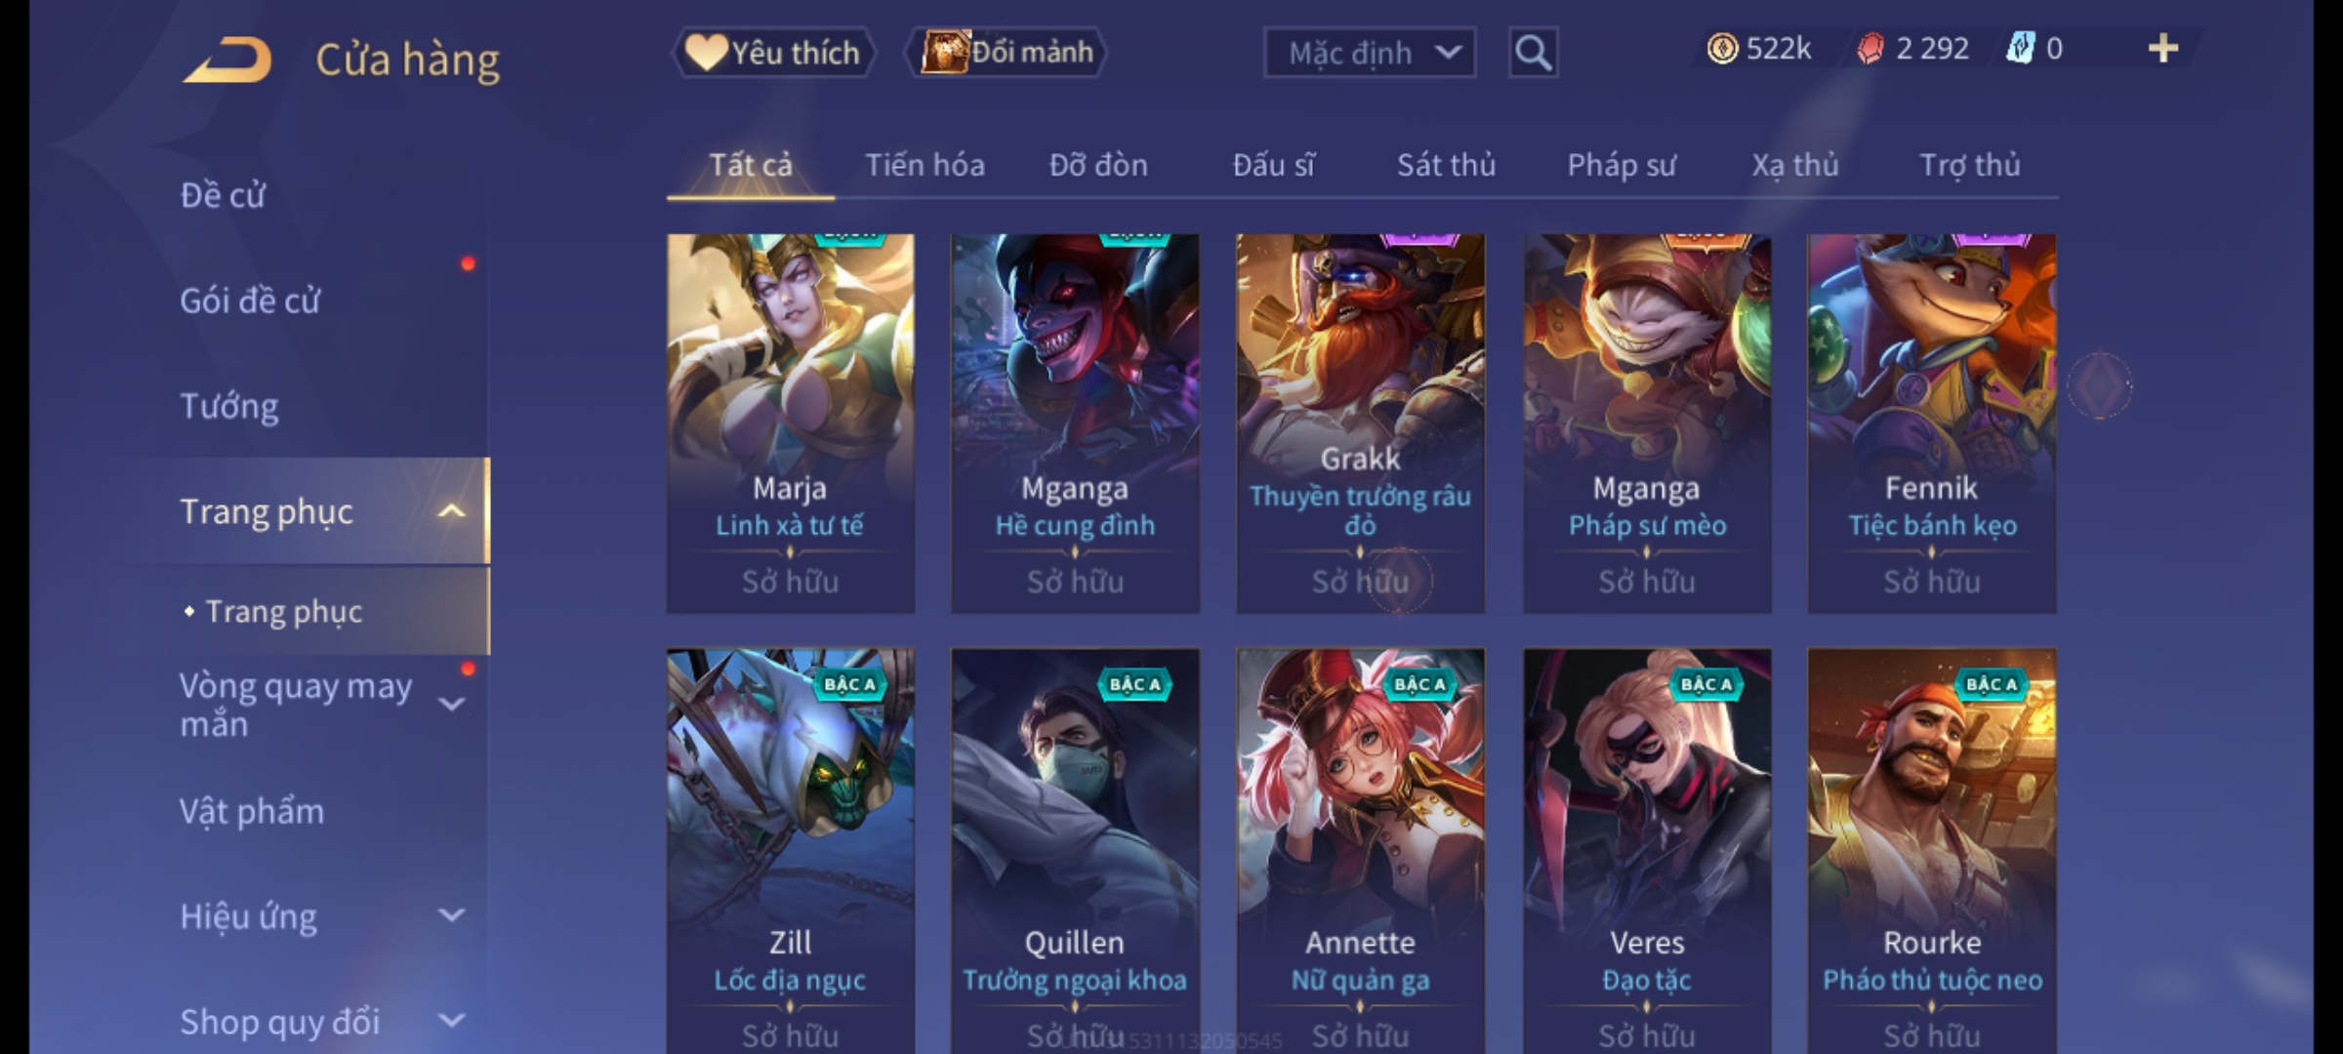Expand the Shop quy đổi section
Viewport: 2343px width, 1054px height.
[x=451, y=1021]
